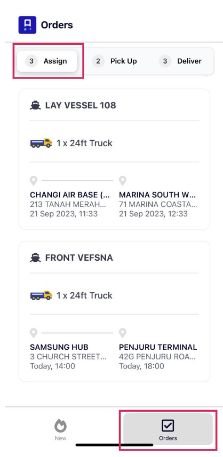Click the blue app logo beside Orders
The image size is (223, 457).
click(x=27, y=25)
